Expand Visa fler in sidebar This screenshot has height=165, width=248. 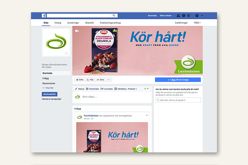(48, 88)
